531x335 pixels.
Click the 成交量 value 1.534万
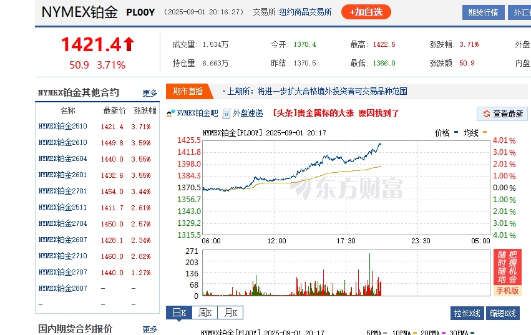215,45
